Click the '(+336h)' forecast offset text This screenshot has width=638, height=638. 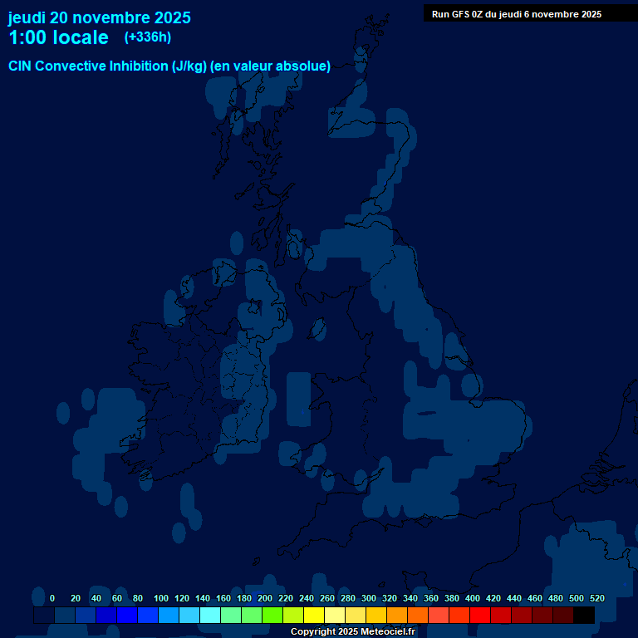click(147, 37)
